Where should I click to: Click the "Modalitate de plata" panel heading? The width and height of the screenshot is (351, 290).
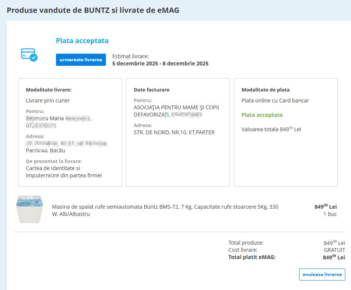click(265, 90)
